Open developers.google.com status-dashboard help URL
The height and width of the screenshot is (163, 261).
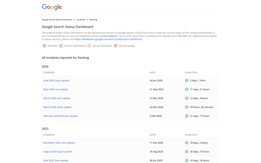click(x=108, y=39)
